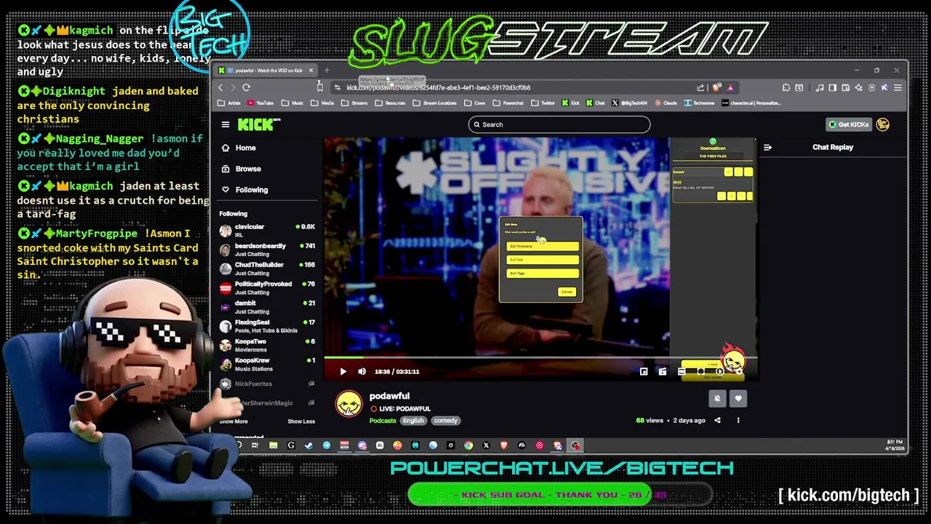Viewport: 931px width, 524px height.
Task: Open the Music bookmark folder
Action: point(293,103)
